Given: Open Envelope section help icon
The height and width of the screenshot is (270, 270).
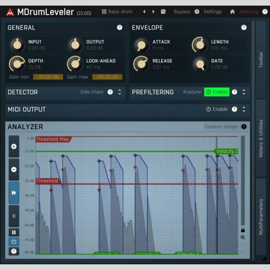Looking at the screenshot, I should [x=244, y=27].
